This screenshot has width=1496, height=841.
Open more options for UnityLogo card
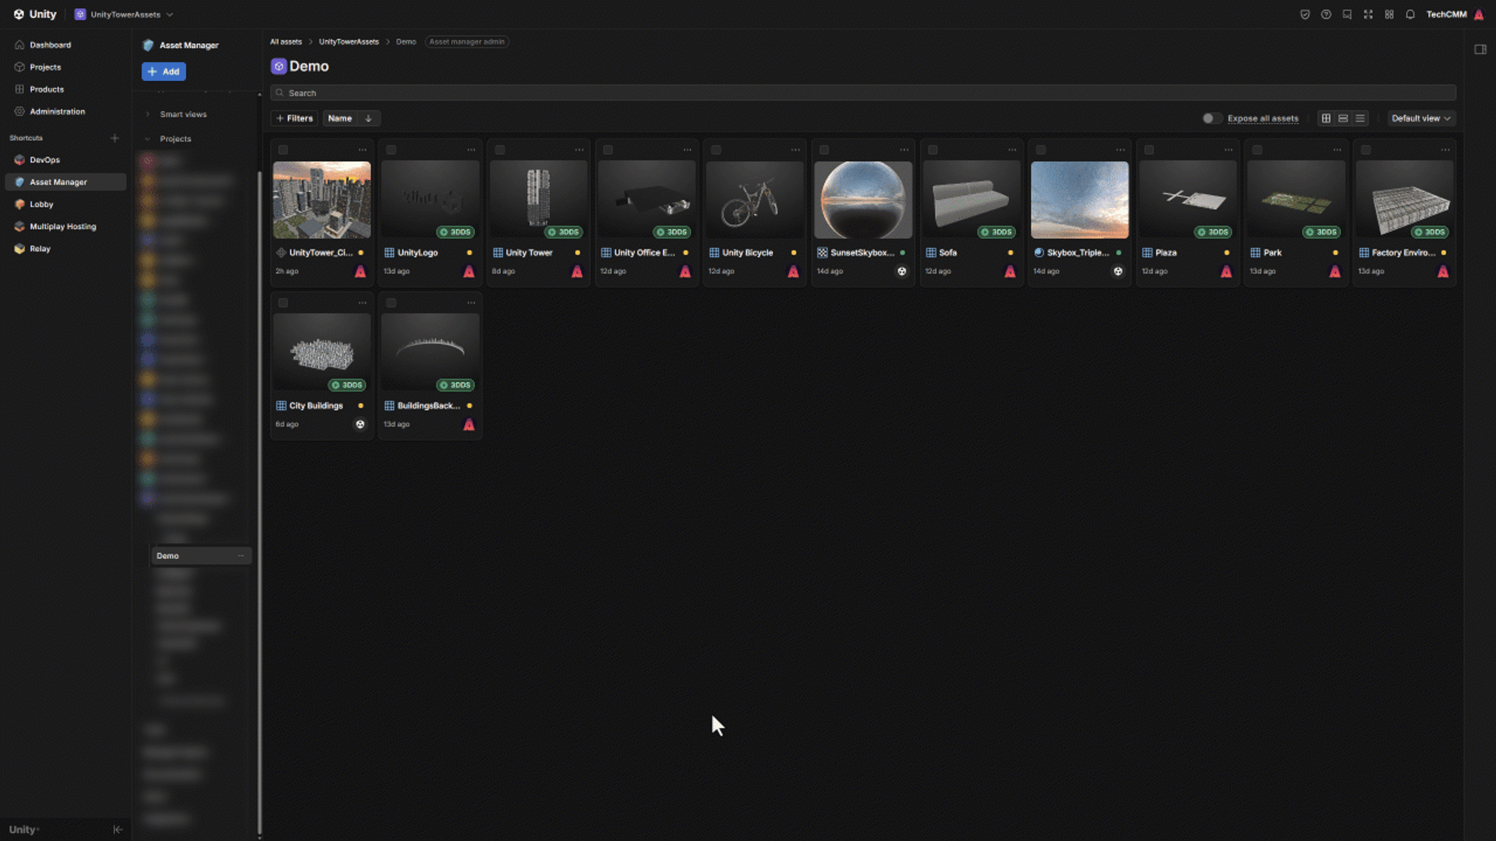coord(471,150)
